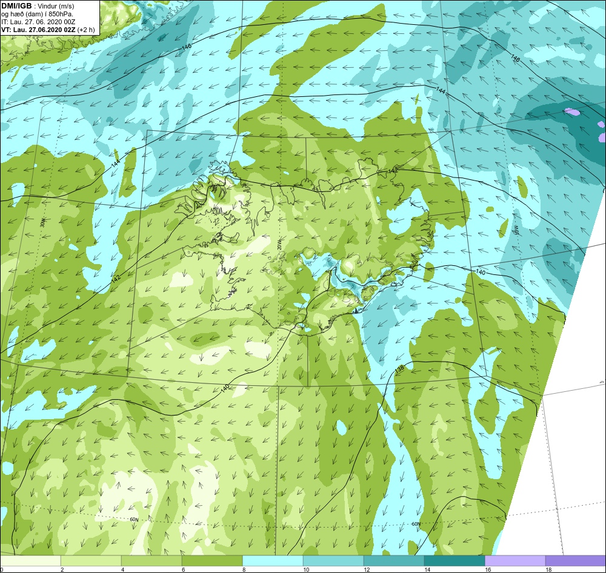Pick the 8–10 m/s pale cyan swatch
This screenshot has height=573, width=606.
(273, 560)
